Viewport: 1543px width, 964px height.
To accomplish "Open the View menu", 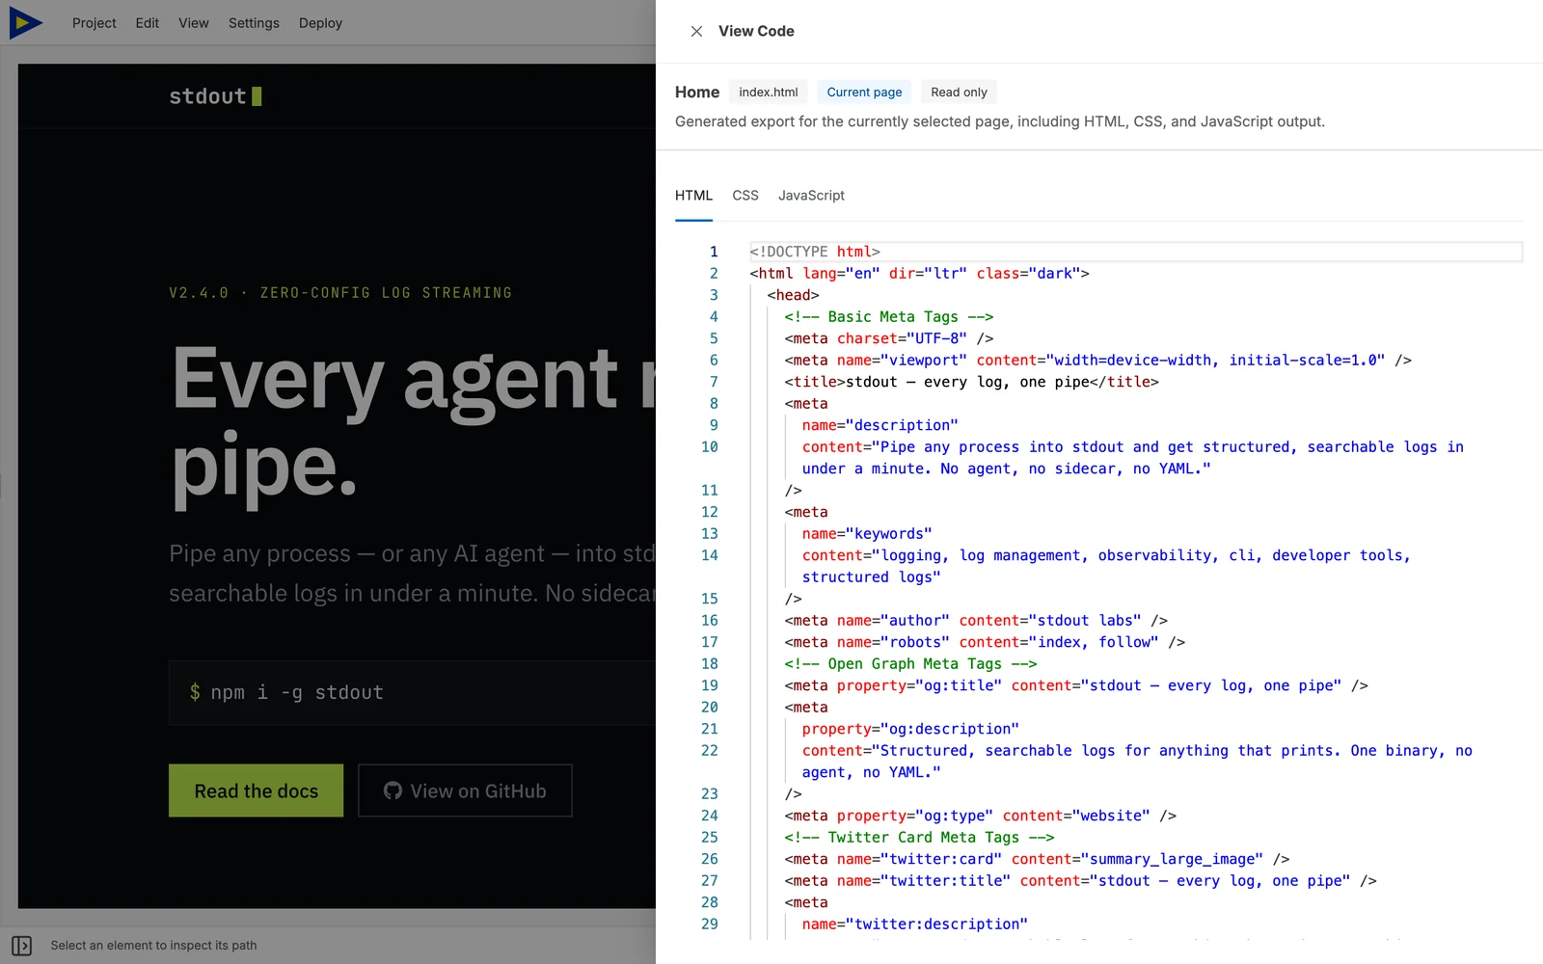I will tap(194, 23).
